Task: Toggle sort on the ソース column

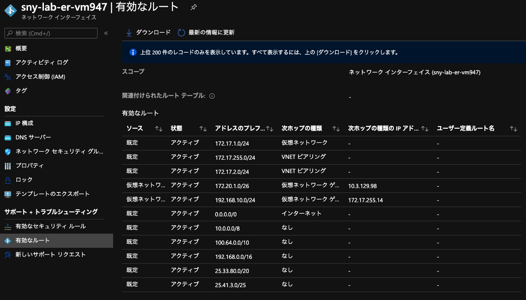Action: [159, 128]
